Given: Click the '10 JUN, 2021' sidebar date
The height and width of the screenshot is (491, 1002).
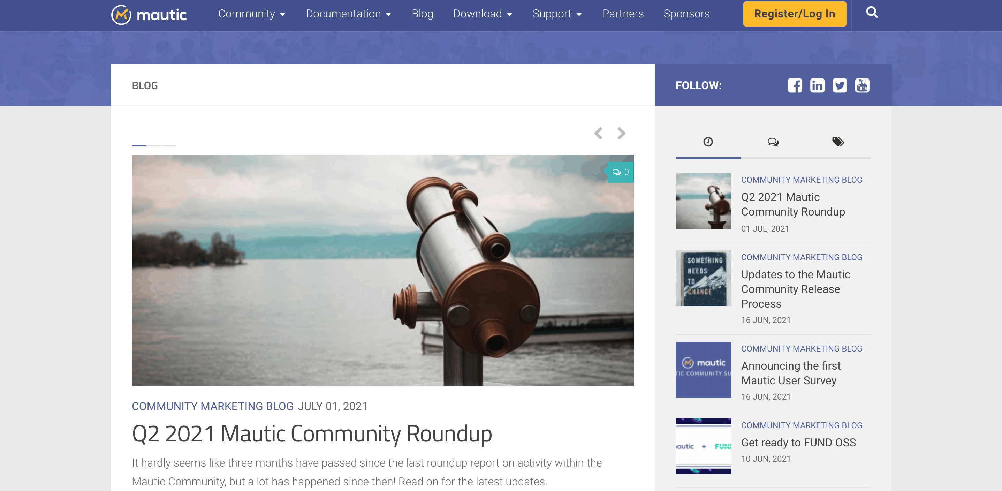Looking at the screenshot, I should click(766, 459).
